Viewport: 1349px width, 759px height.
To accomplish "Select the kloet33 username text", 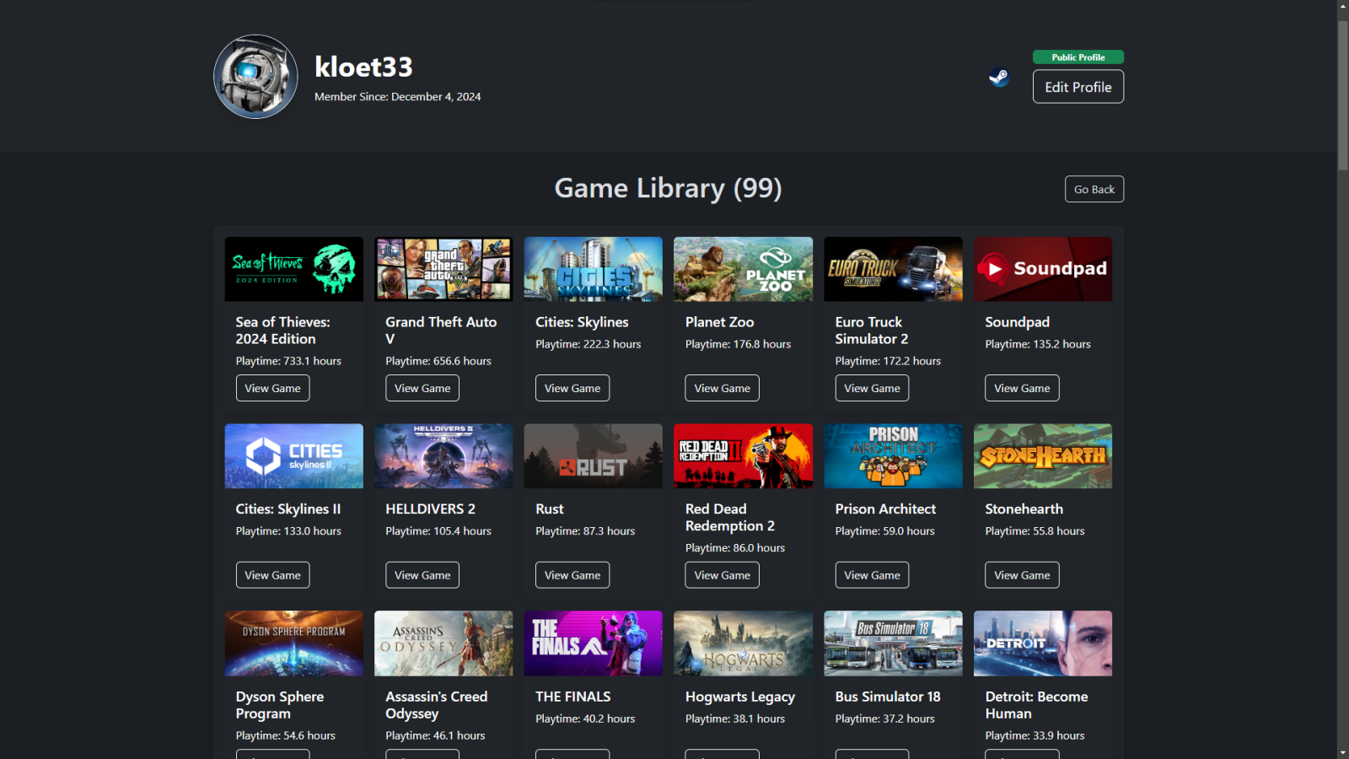I will click(x=364, y=67).
